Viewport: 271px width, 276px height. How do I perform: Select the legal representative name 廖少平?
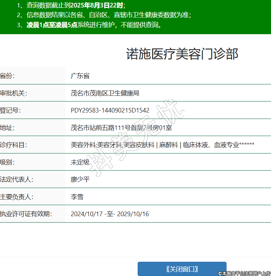pyautogui.click(x=80, y=179)
